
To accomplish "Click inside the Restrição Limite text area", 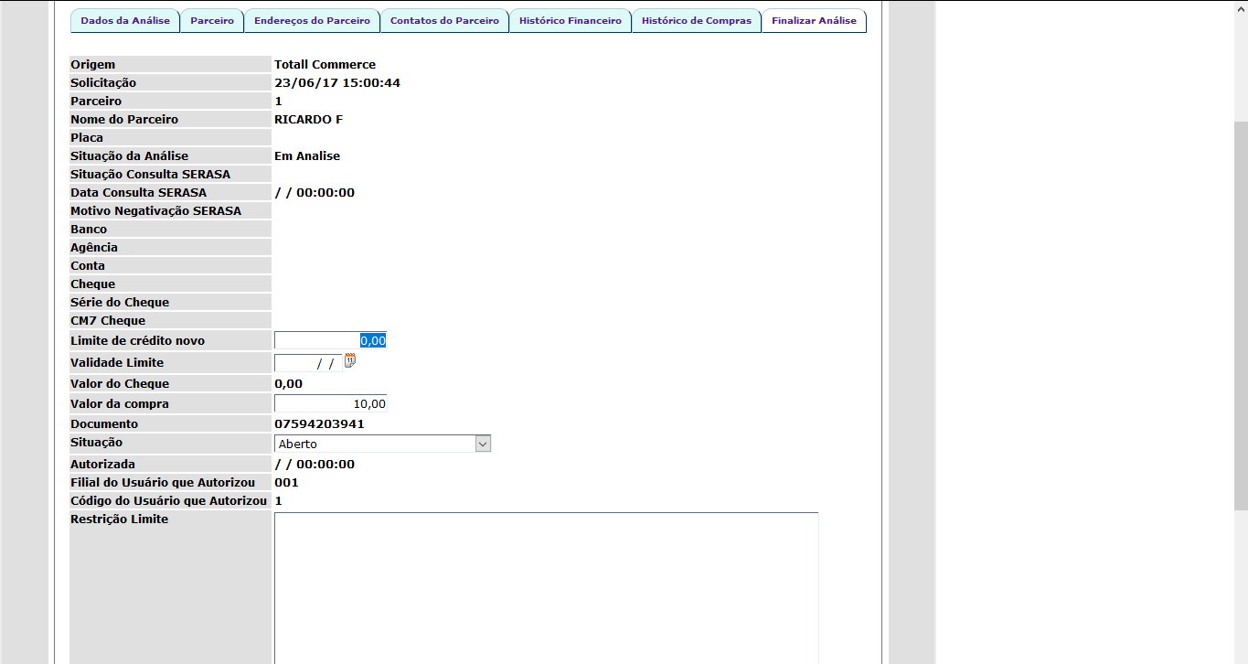I will point(547,588).
